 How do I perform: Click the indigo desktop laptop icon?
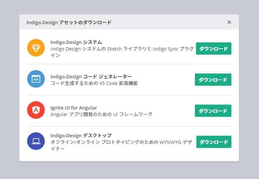[x=36, y=141]
